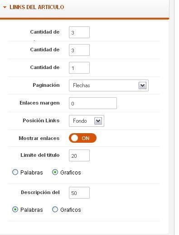Select the Flechas pagination combo box
The height and width of the screenshot is (235, 179).
pyautogui.click(x=109, y=85)
